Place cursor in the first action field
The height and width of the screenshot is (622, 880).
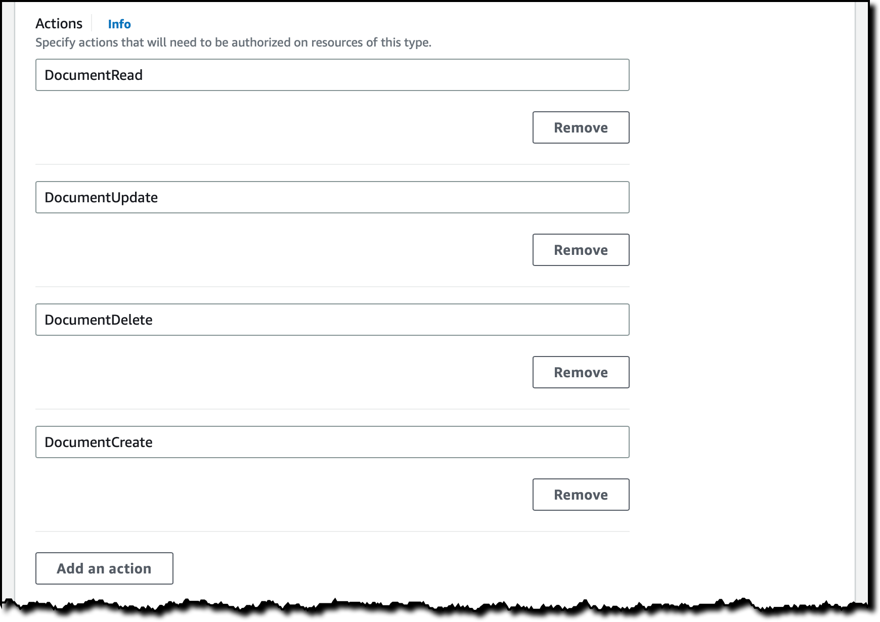[x=332, y=75]
